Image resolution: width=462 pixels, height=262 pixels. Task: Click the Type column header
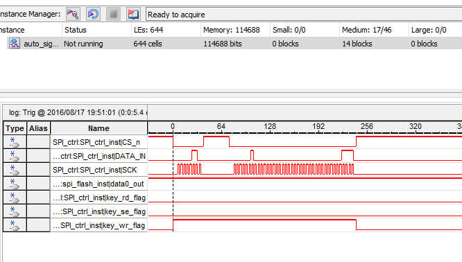(x=15, y=128)
